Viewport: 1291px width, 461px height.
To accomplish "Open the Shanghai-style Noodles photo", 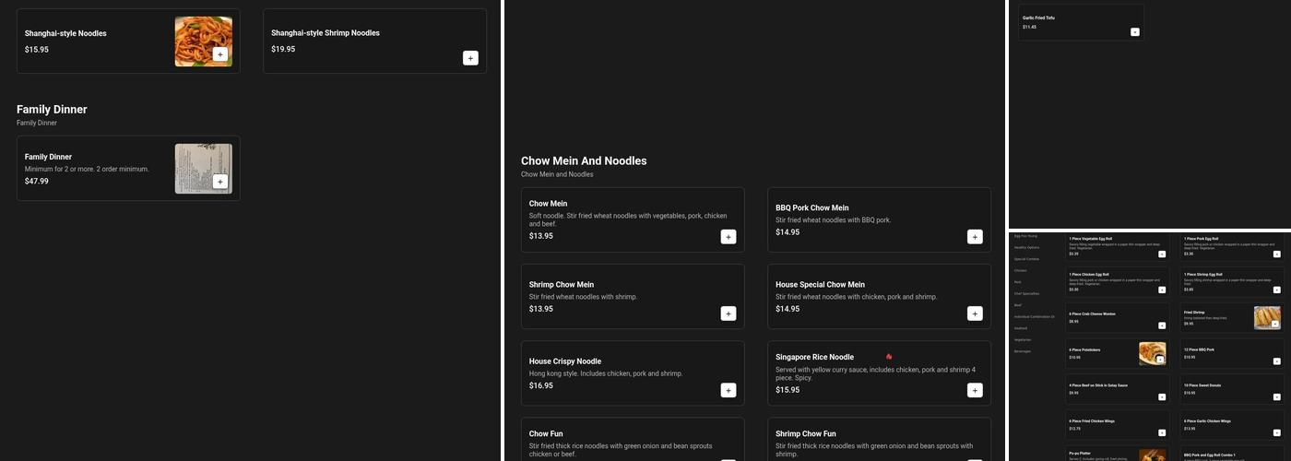I will 198,37.
